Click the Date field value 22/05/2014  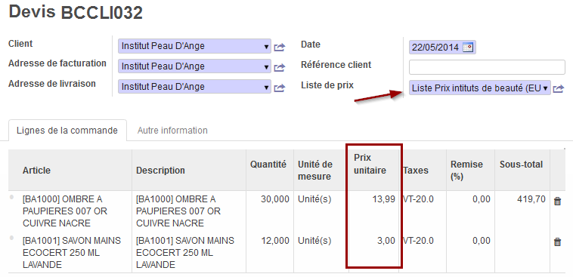(x=435, y=48)
